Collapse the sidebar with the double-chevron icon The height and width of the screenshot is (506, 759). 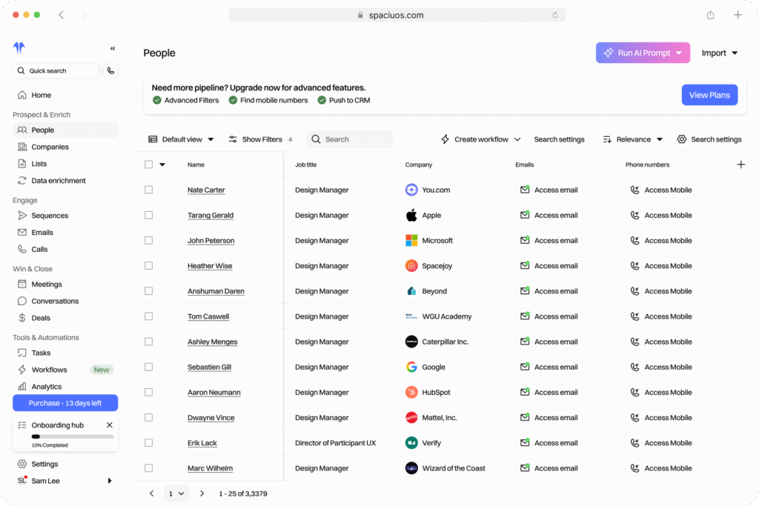113,48
